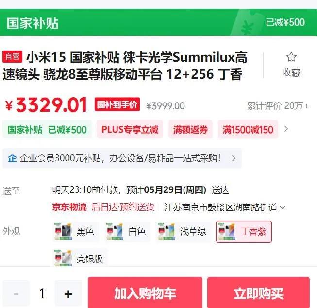Click 立即购买 button
This screenshot has width=317, height=308.
(258, 292)
